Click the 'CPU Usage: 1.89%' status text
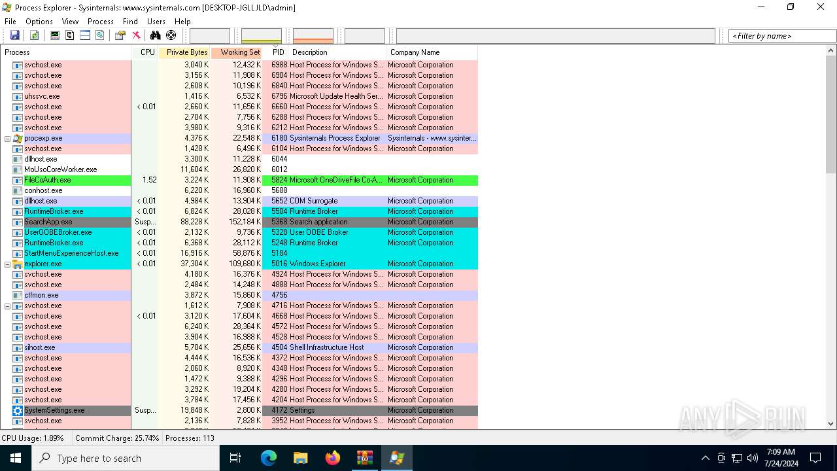Image resolution: width=837 pixels, height=471 pixels. click(33, 438)
